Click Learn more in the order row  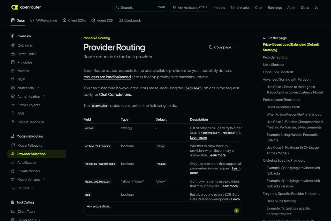point(198,138)
